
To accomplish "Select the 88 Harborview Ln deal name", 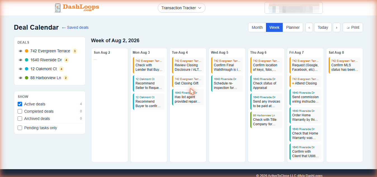I will click(x=46, y=78).
